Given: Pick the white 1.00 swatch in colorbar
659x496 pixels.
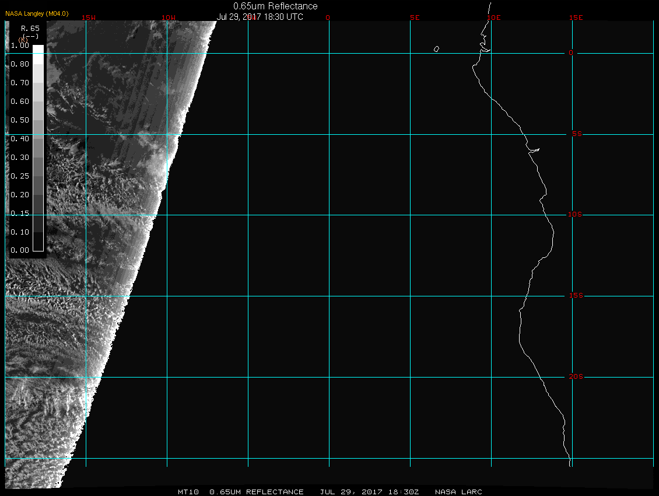Looking at the screenshot, I should coord(38,50).
